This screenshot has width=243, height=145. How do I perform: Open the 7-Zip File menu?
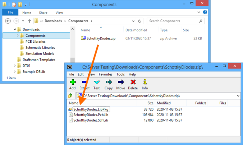[x=71, y=74]
